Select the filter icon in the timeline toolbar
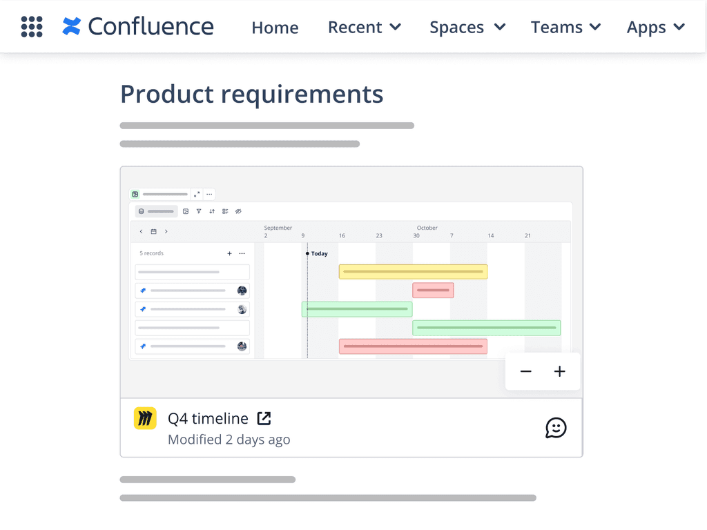Viewport: 707px width, 530px height. tap(199, 211)
